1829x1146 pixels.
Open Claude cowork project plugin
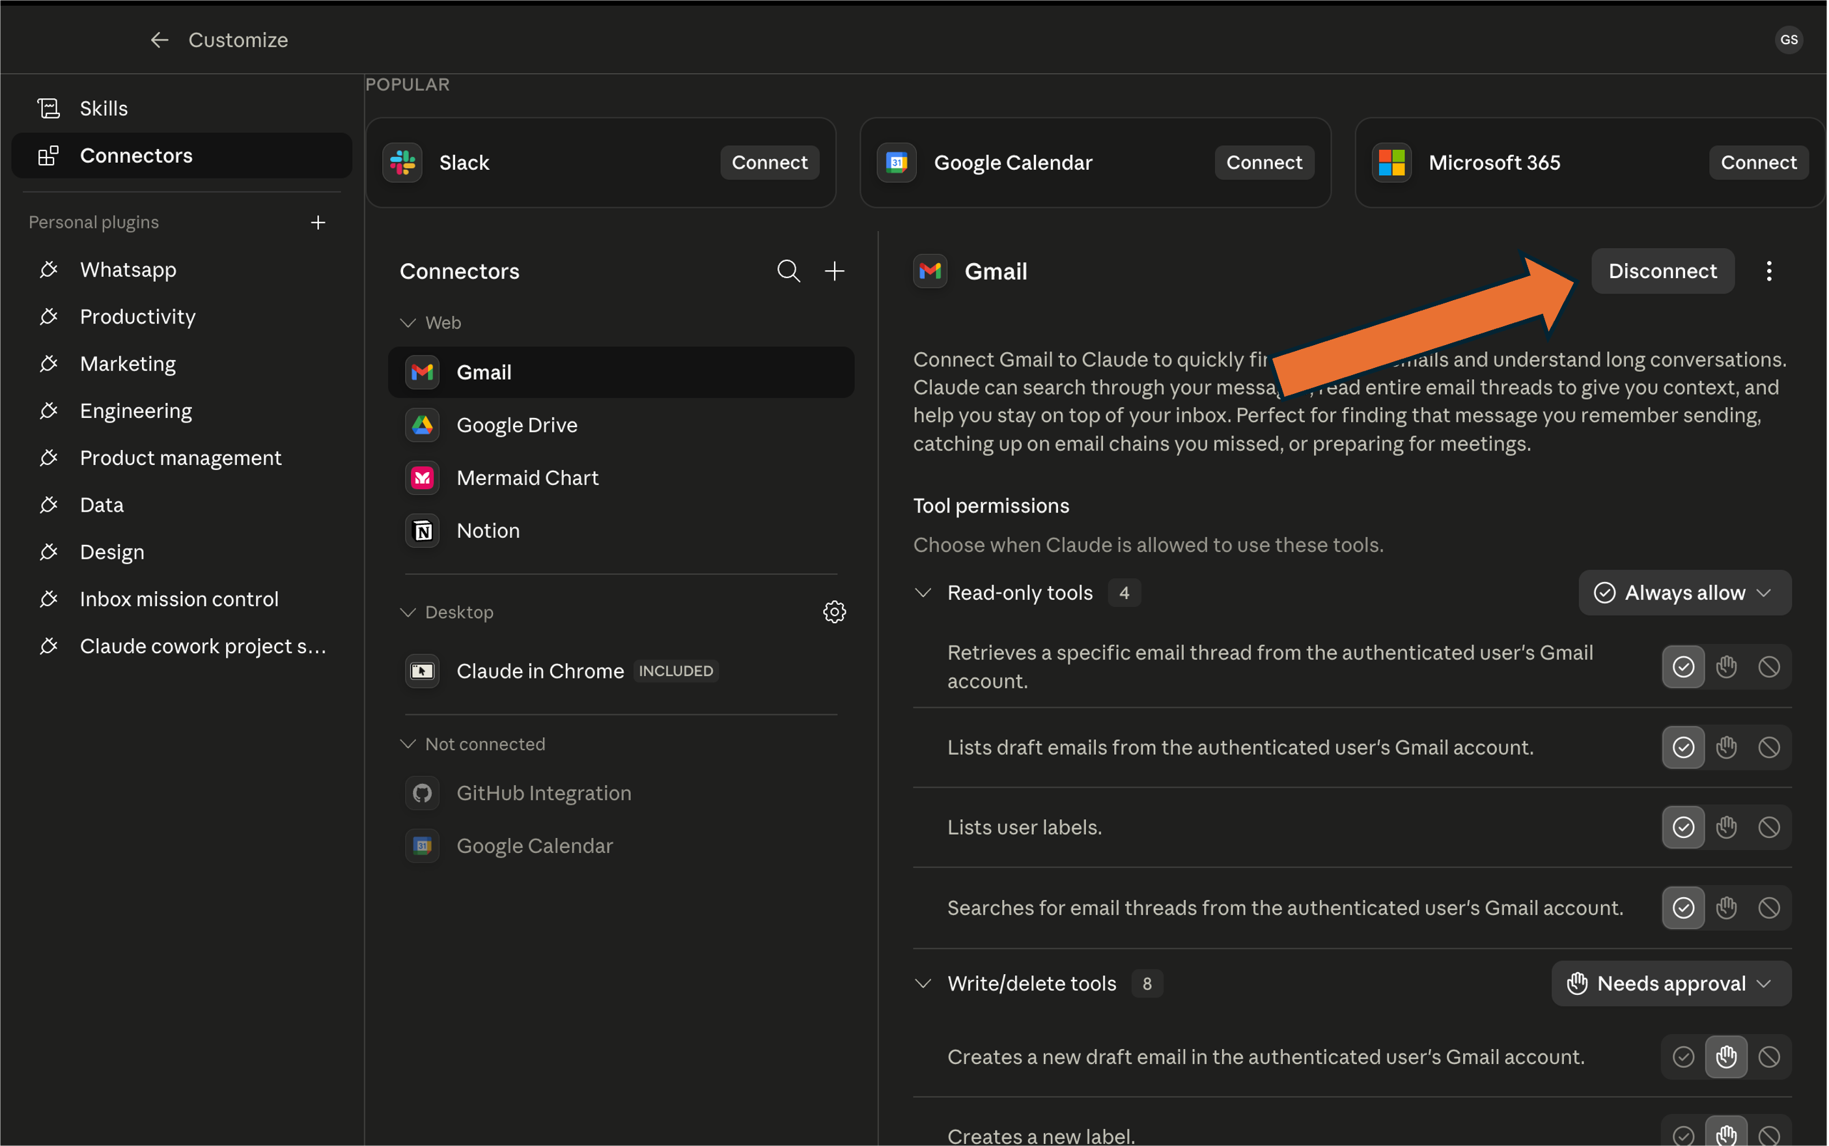point(182,646)
